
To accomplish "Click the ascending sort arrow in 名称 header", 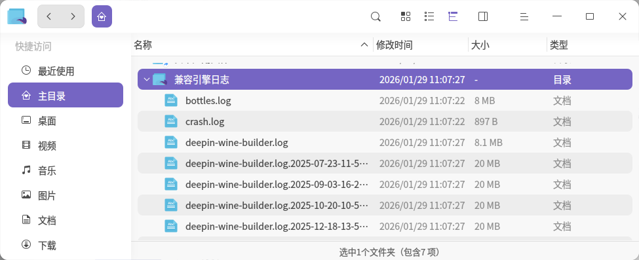I will [365, 45].
